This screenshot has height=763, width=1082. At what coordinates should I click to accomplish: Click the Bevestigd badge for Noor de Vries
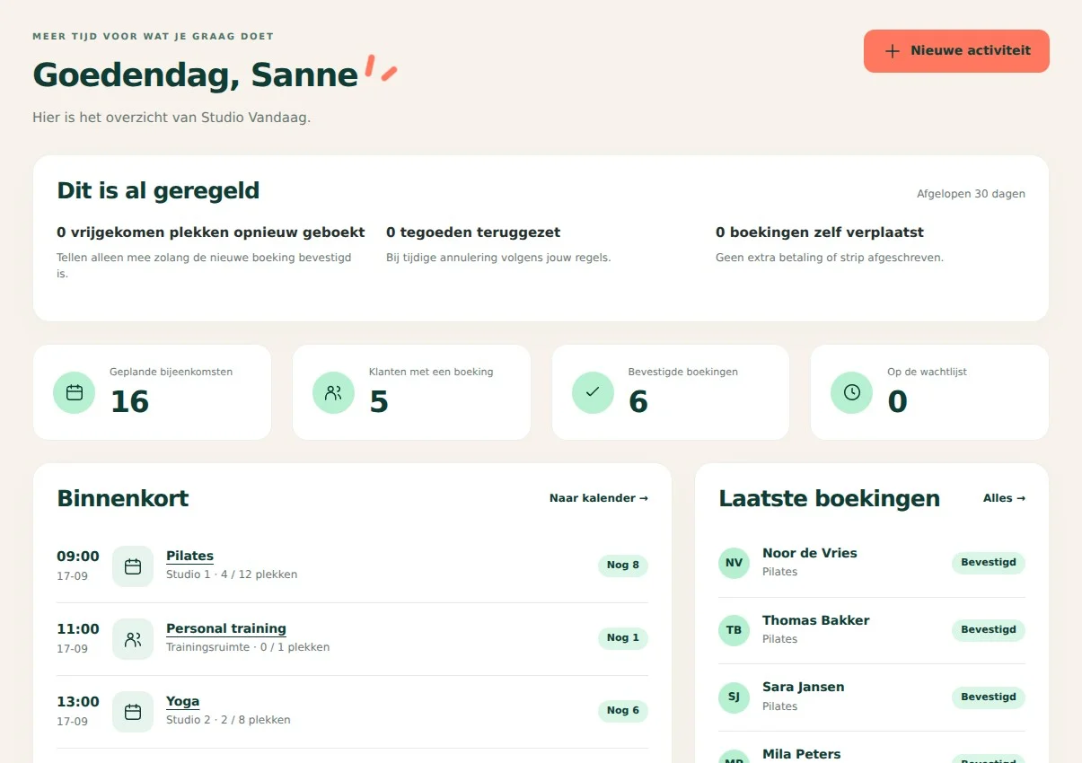989,563
